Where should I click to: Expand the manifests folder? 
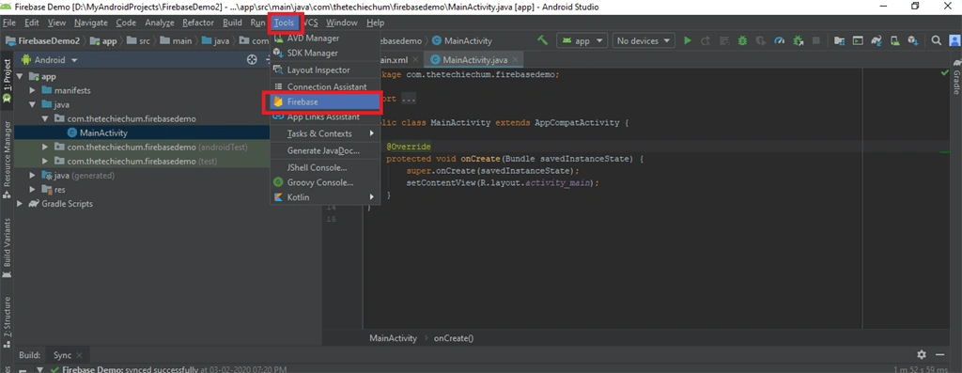pos(33,91)
